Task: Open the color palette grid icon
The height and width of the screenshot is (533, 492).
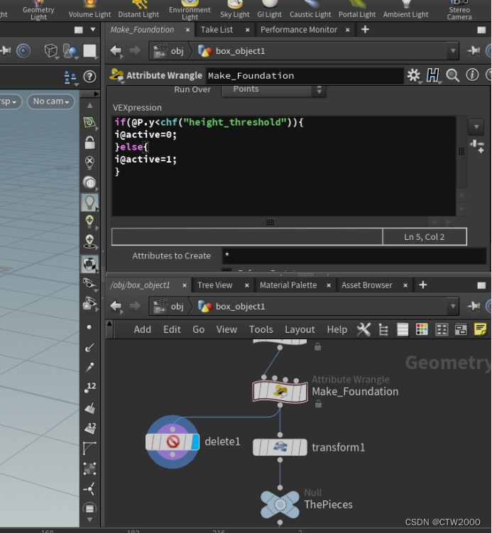Action: 422,329
